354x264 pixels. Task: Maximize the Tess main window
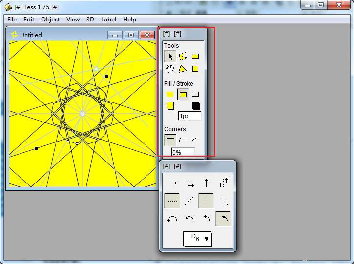[321, 5]
